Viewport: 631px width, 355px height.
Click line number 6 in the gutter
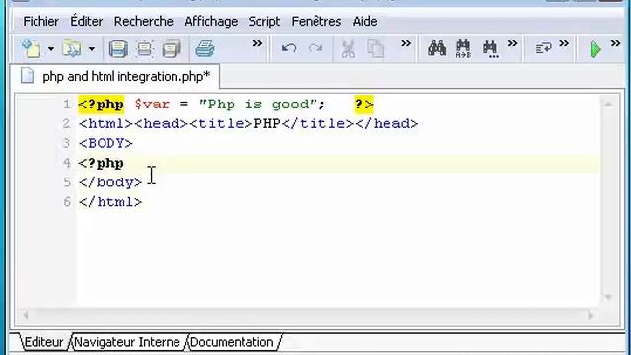[67, 202]
